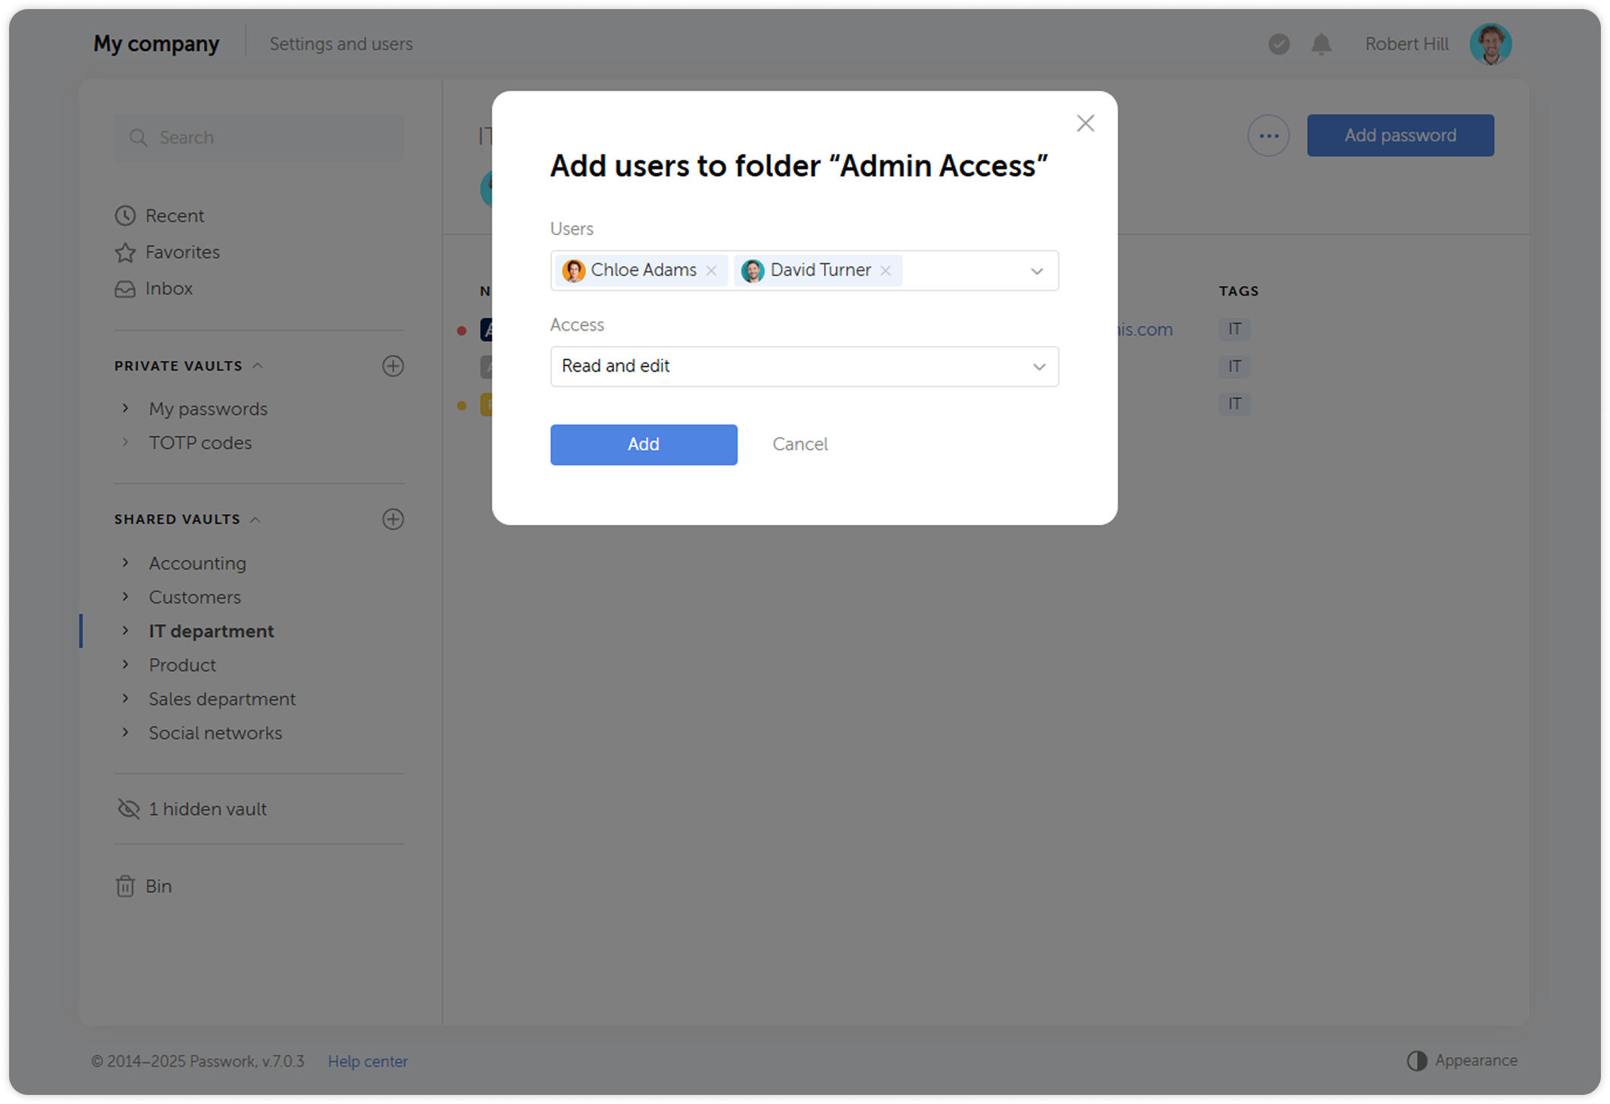1610x1104 pixels.
Task: Click the Recent clock icon
Action: coord(126,215)
